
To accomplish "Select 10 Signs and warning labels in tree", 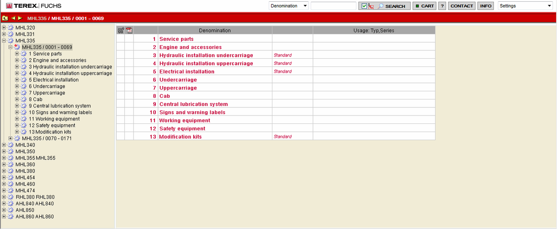I will tap(60, 113).
